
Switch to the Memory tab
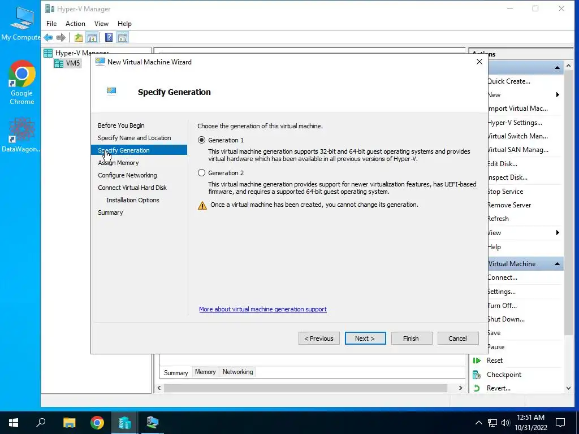click(x=205, y=372)
